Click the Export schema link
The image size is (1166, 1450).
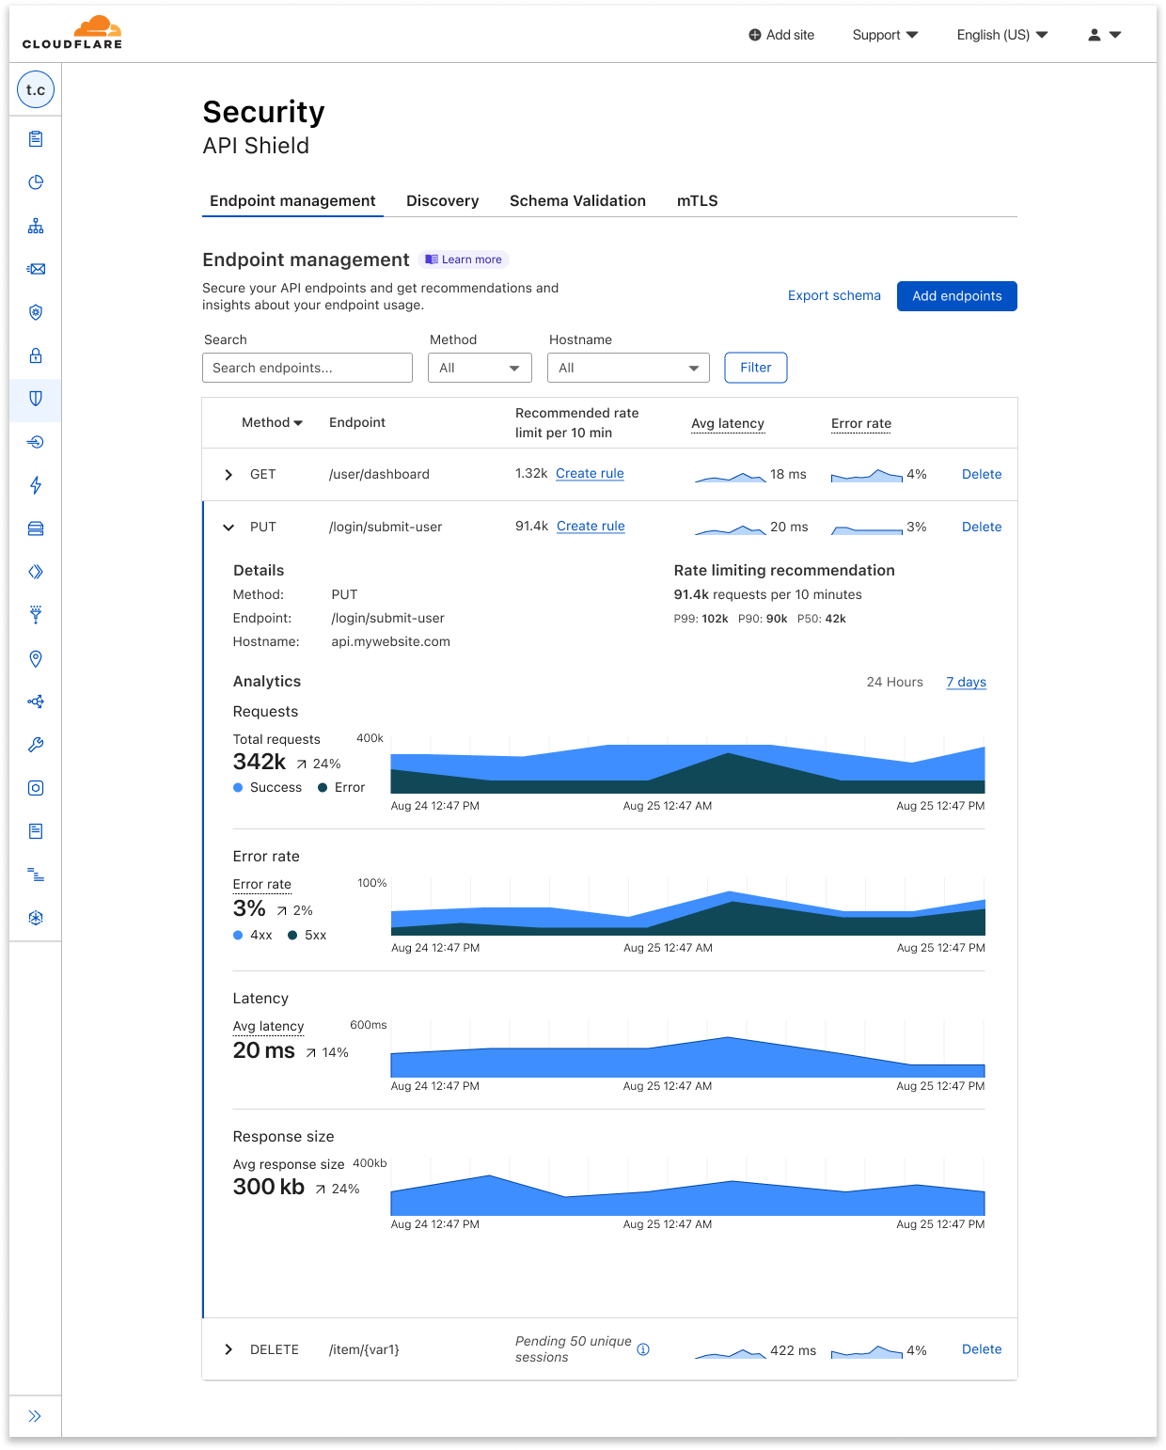(834, 296)
